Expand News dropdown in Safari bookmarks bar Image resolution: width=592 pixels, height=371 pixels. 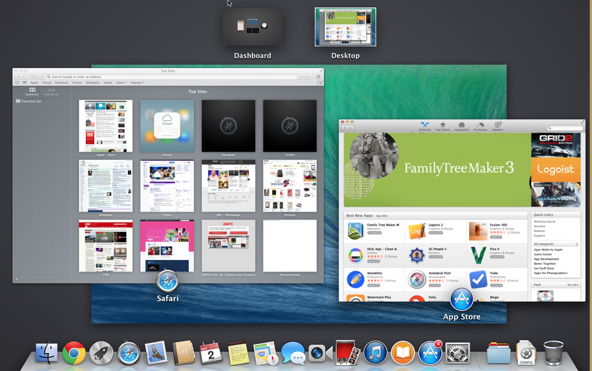click(x=121, y=83)
